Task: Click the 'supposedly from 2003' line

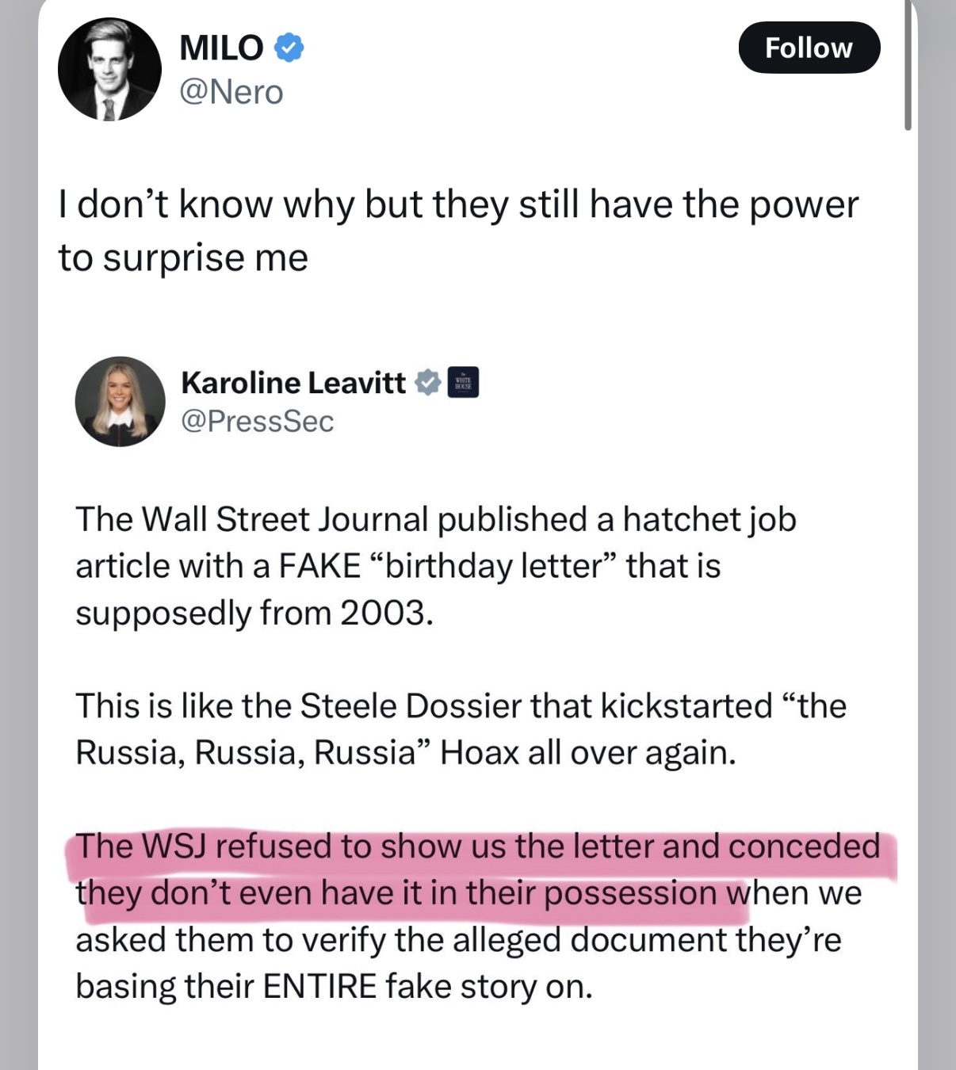Action: coord(254,613)
